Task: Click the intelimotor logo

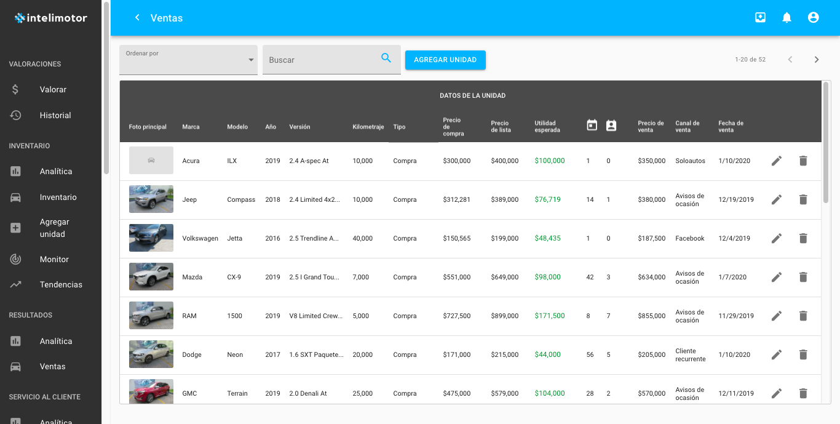Action: click(x=51, y=18)
